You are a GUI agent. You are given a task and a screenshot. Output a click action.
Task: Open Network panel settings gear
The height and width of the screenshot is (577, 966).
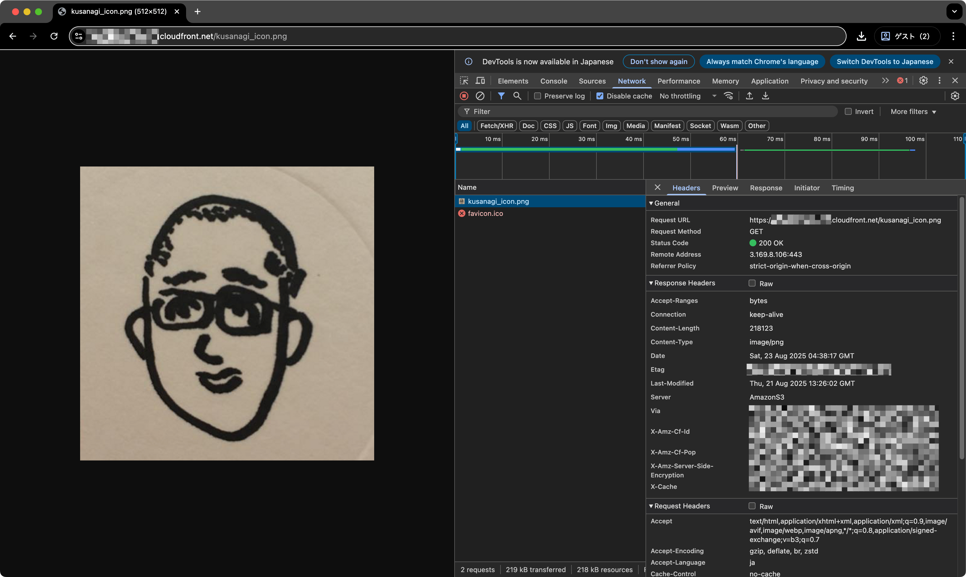[x=955, y=96]
